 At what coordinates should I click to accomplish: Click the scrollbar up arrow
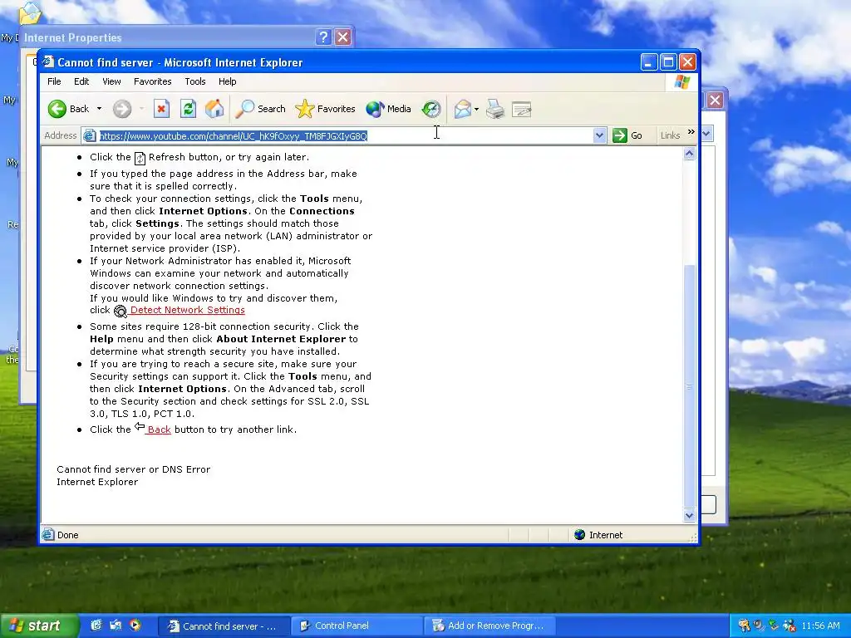pos(689,154)
